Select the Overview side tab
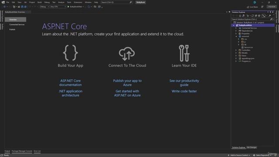 tap(16, 20)
